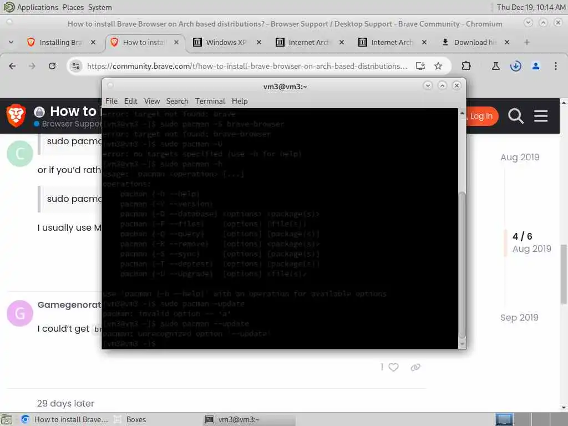Click the terminal vertical scrollbar
568x426 pixels.
point(462,265)
